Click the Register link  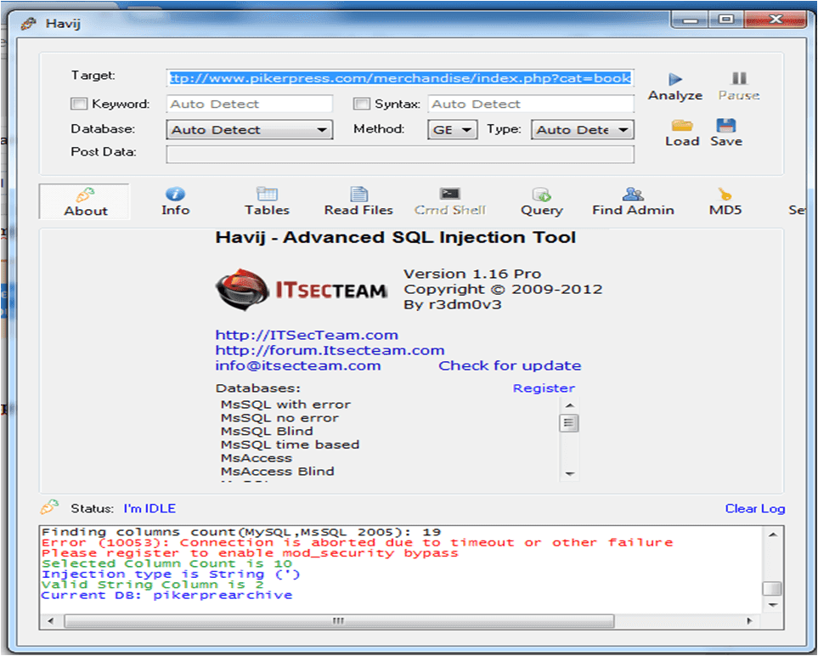point(543,388)
